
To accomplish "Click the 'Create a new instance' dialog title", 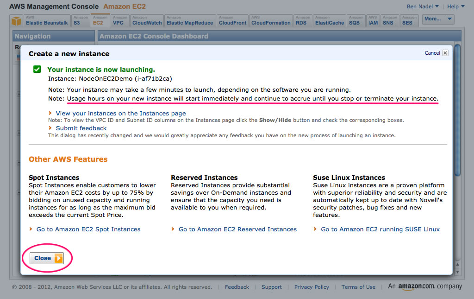I will click(69, 54).
